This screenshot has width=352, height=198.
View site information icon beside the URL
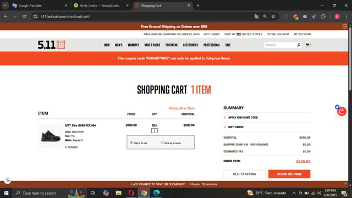pyautogui.click(x=35, y=16)
